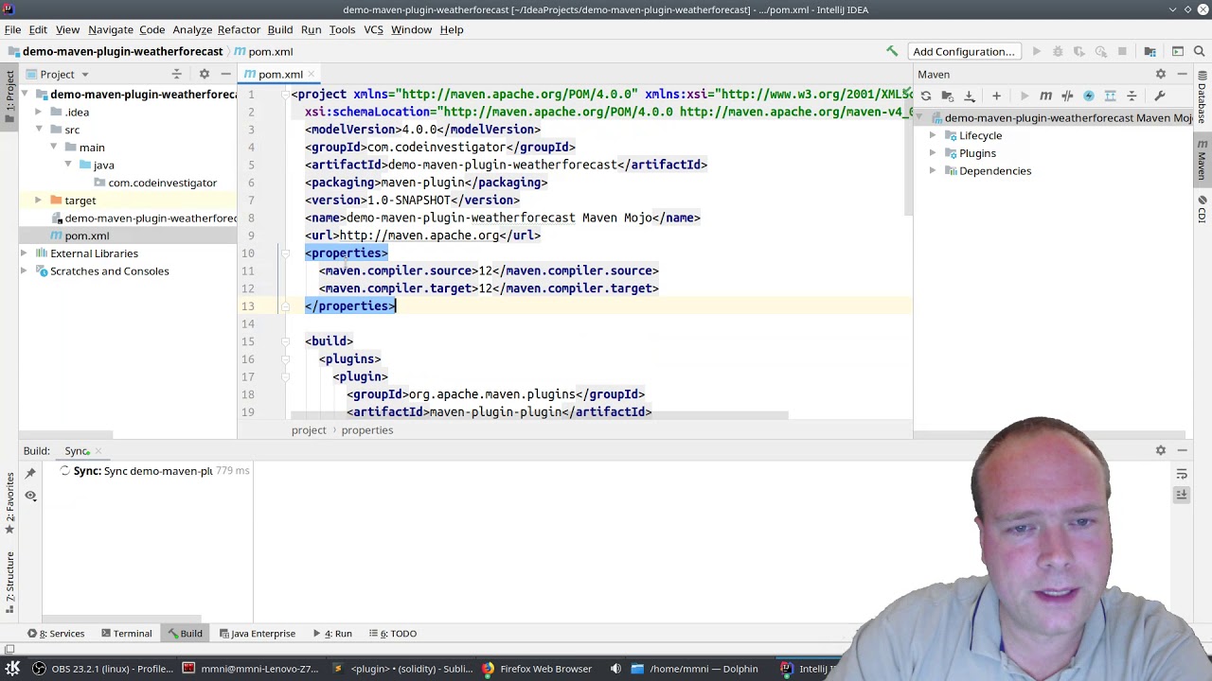The width and height of the screenshot is (1212, 681).
Task: Toggle Maven offline mode
Action: point(1067,96)
